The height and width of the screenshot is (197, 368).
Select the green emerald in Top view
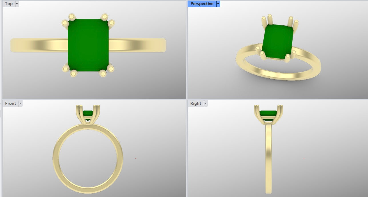click(88, 45)
